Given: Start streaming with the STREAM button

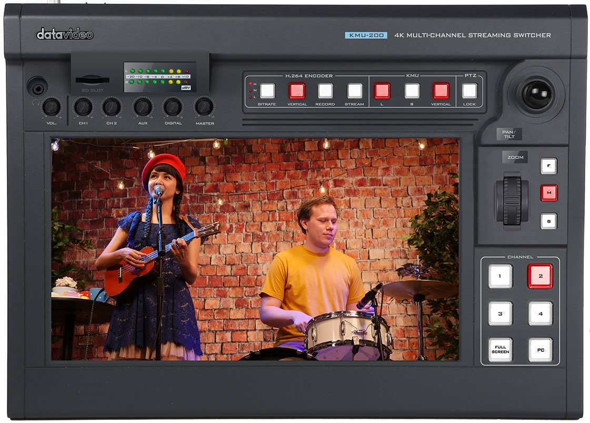Looking at the screenshot, I should point(354,91).
